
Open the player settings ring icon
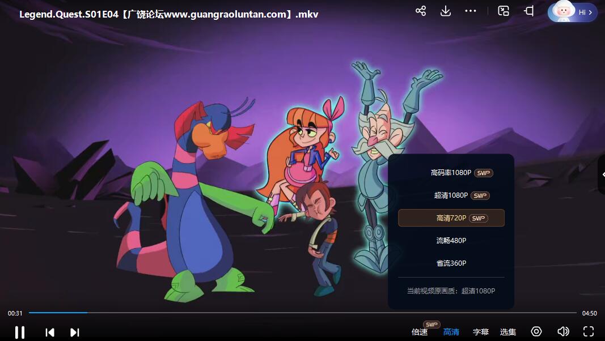pos(536,331)
